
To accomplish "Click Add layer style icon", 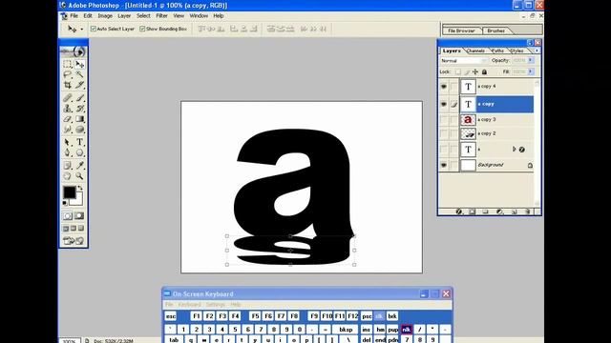I will pos(459,212).
